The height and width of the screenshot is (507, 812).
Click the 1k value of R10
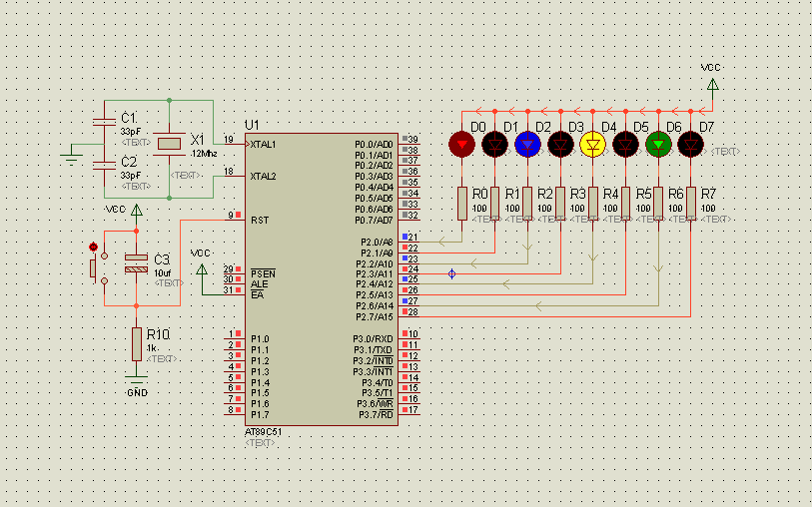click(152, 348)
